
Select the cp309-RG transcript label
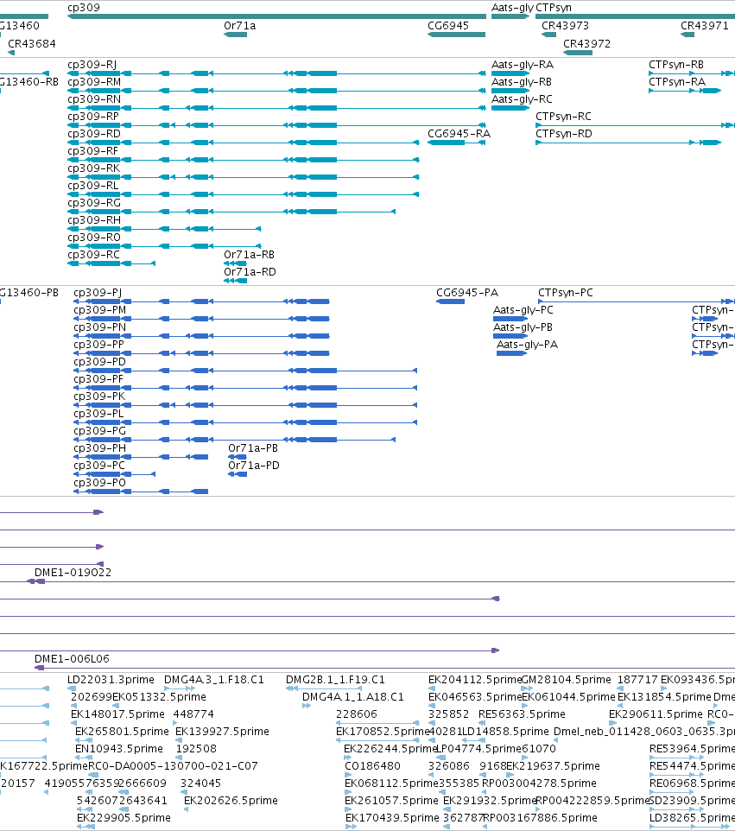tap(94, 203)
